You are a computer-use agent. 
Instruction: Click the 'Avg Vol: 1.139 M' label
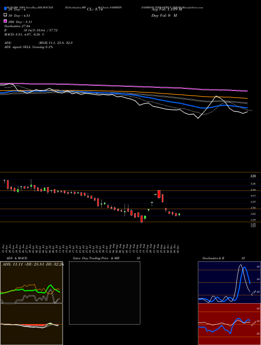coord(167,9)
